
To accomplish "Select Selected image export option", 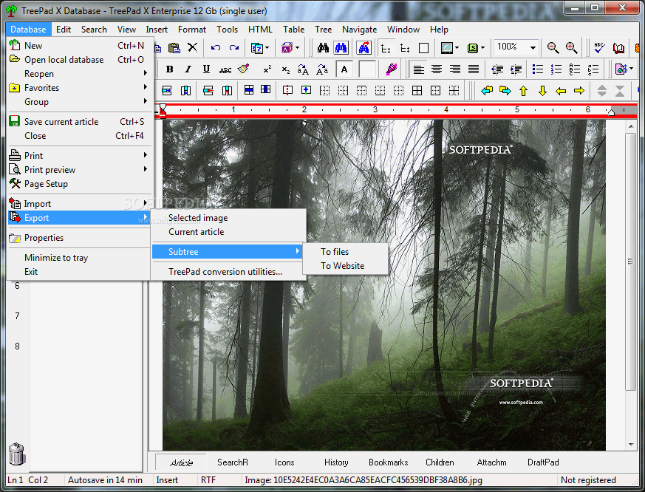I will coord(228,218).
